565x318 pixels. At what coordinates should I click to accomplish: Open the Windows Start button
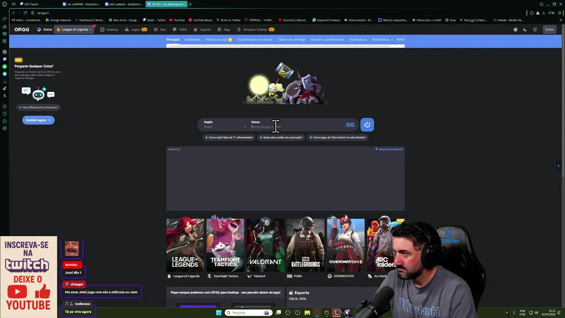coord(218,313)
